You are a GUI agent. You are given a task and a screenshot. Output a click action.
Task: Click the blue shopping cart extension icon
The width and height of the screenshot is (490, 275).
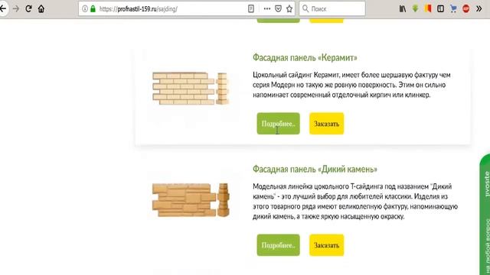click(453, 8)
